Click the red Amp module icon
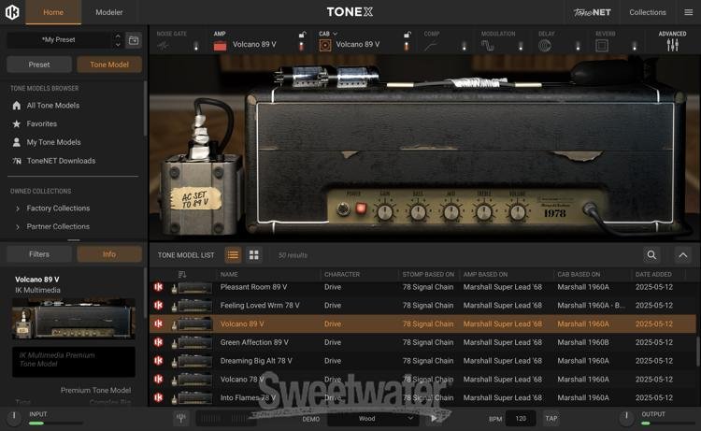The height and width of the screenshot is (431, 701). 220,46
